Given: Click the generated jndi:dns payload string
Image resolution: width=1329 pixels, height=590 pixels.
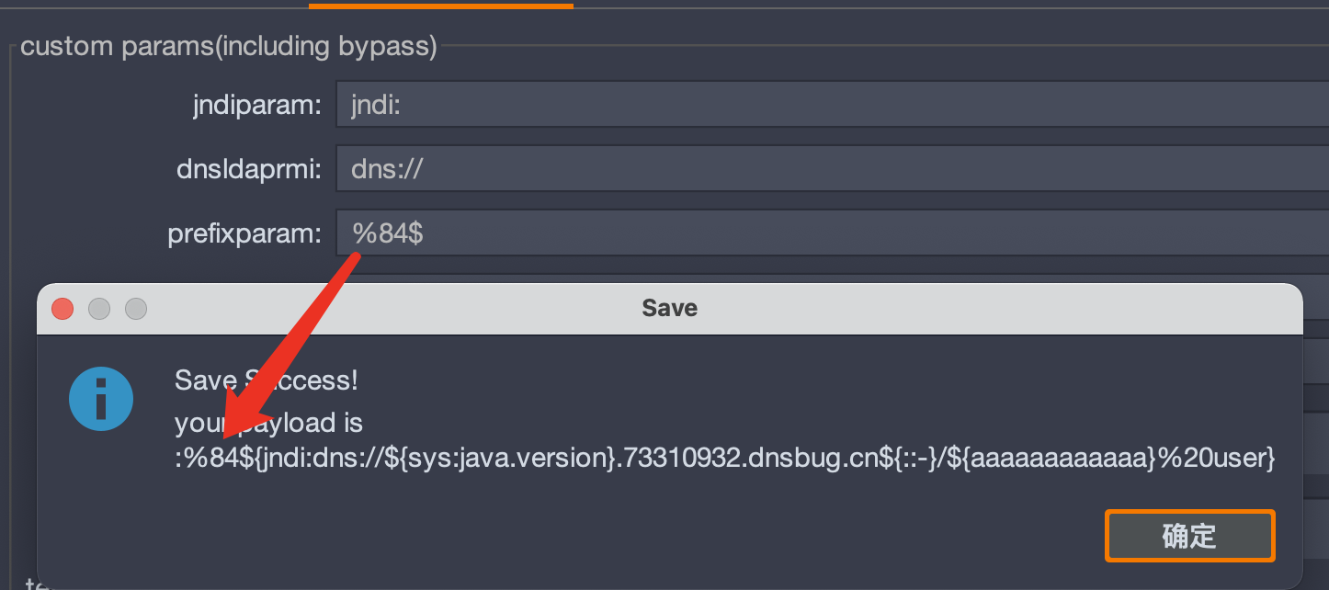Looking at the screenshot, I should [x=725, y=458].
